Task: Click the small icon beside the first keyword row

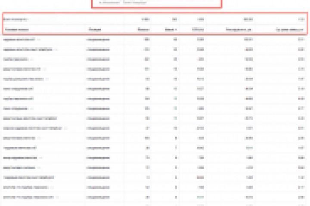Action: [x=39, y=39]
